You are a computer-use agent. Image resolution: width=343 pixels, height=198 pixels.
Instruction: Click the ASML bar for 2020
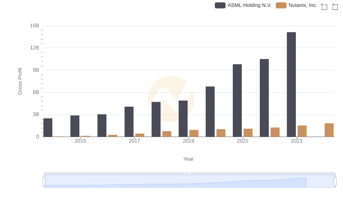[x=210, y=112]
